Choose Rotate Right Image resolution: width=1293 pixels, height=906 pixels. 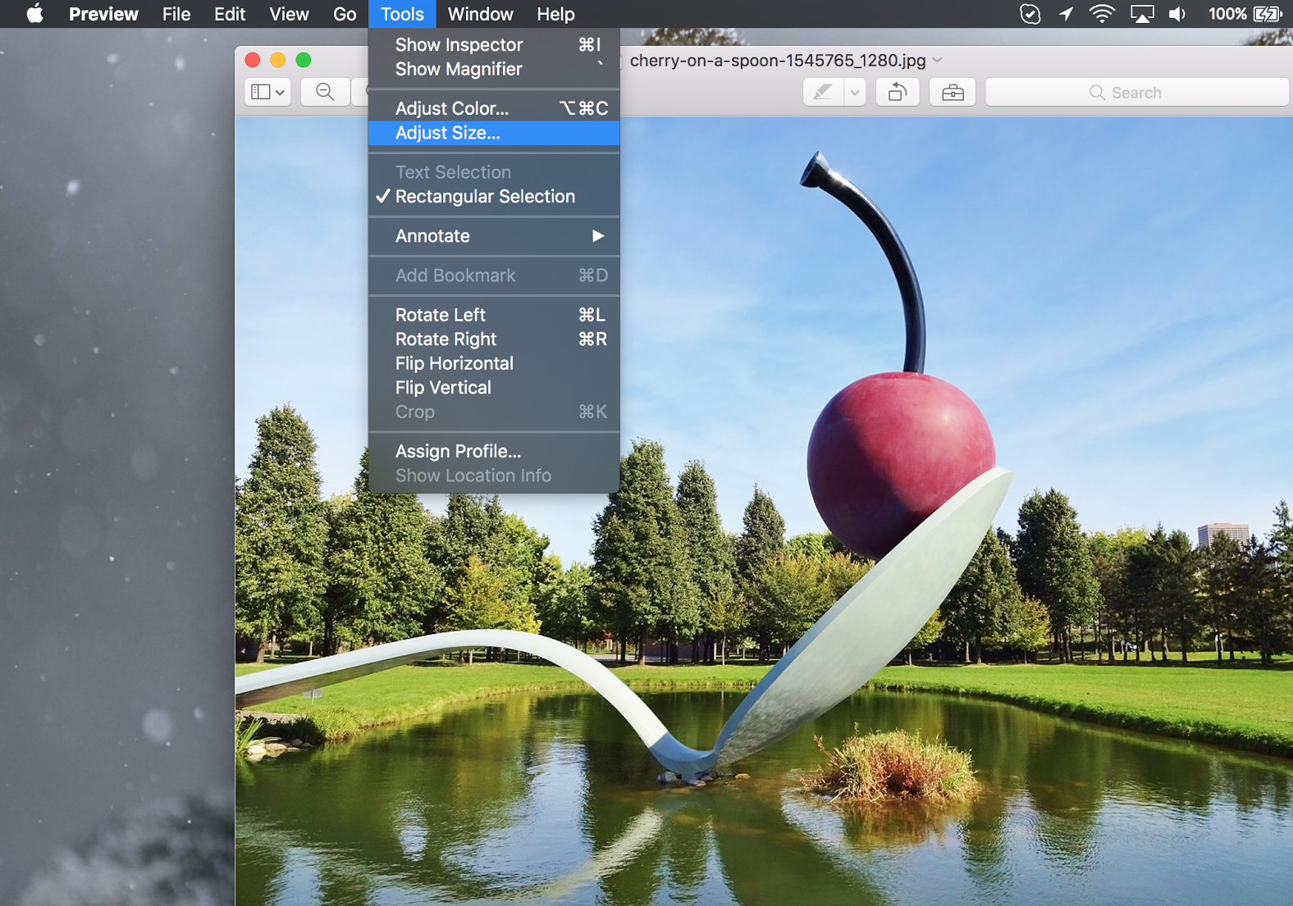pos(494,339)
